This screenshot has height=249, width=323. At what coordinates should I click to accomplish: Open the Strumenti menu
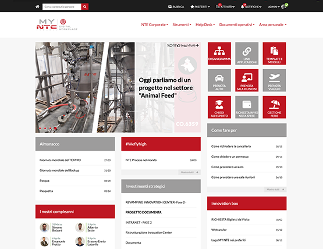pyautogui.click(x=182, y=24)
